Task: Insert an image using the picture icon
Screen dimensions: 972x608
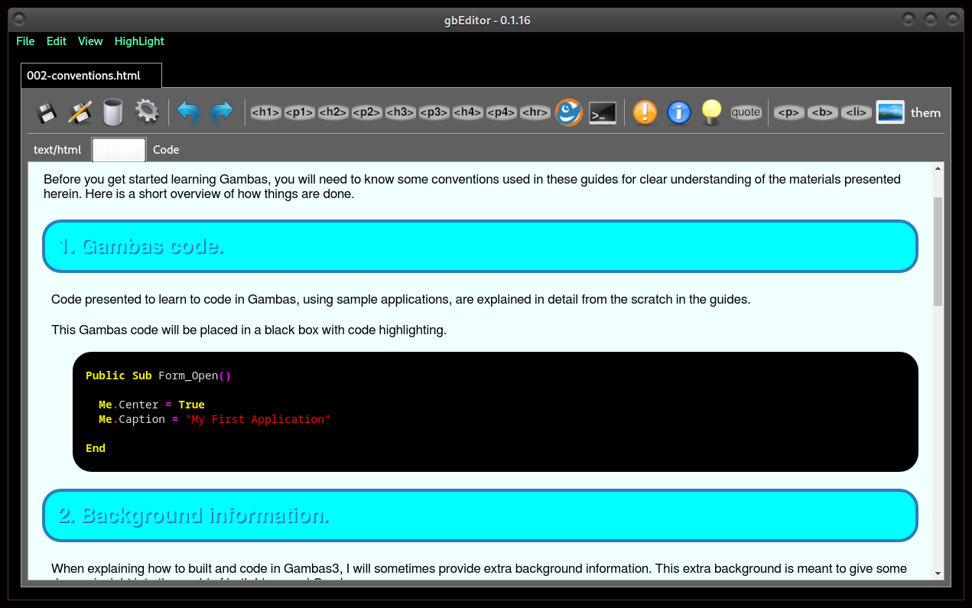Action: click(x=890, y=112)
